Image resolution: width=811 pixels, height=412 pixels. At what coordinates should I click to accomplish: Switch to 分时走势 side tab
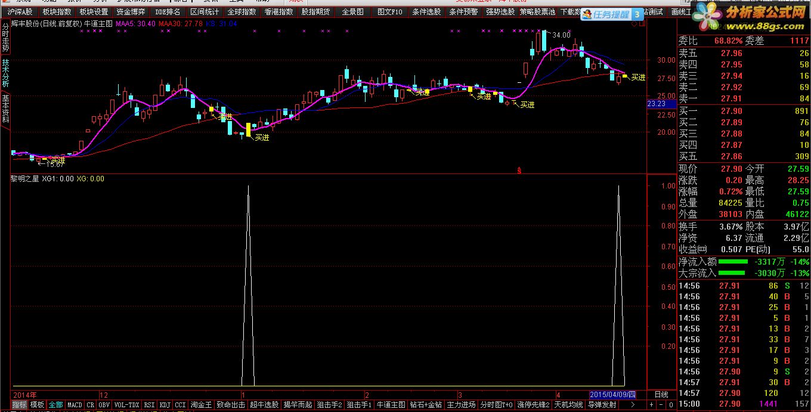pyautogui.click(x=5, y=36)
